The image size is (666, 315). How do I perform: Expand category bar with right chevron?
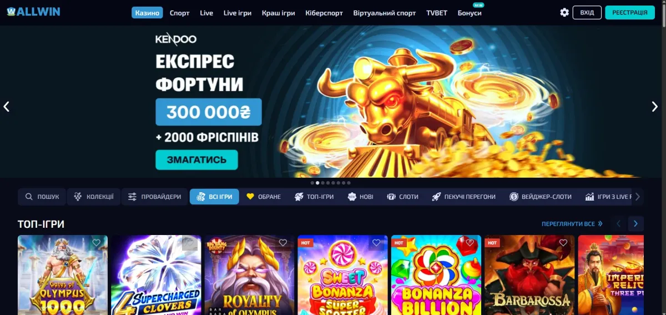pyautogui.click(x=638, y=197)
